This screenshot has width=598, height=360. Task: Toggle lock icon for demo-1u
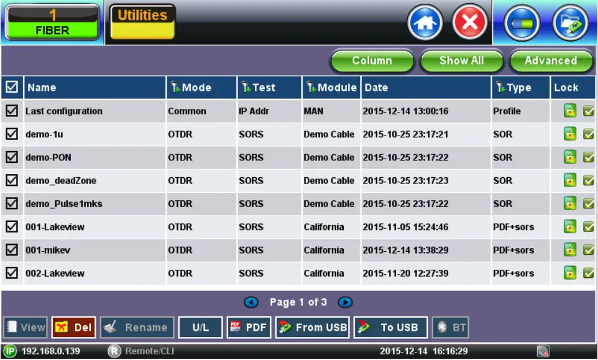570,134
